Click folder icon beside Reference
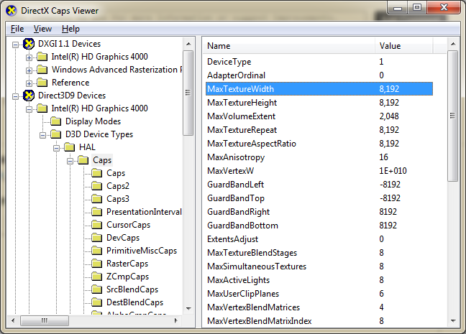Screen dimensions: 466x334 click(x=42, y=83)
